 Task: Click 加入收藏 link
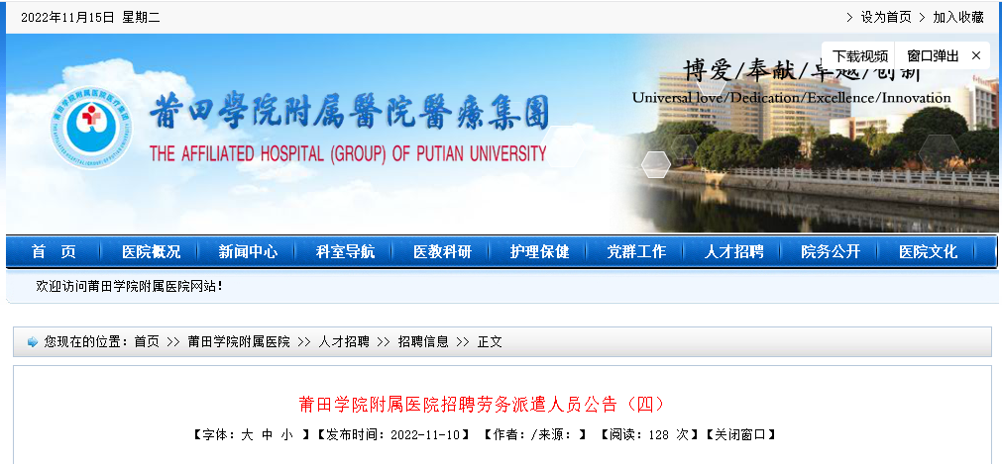958,17
